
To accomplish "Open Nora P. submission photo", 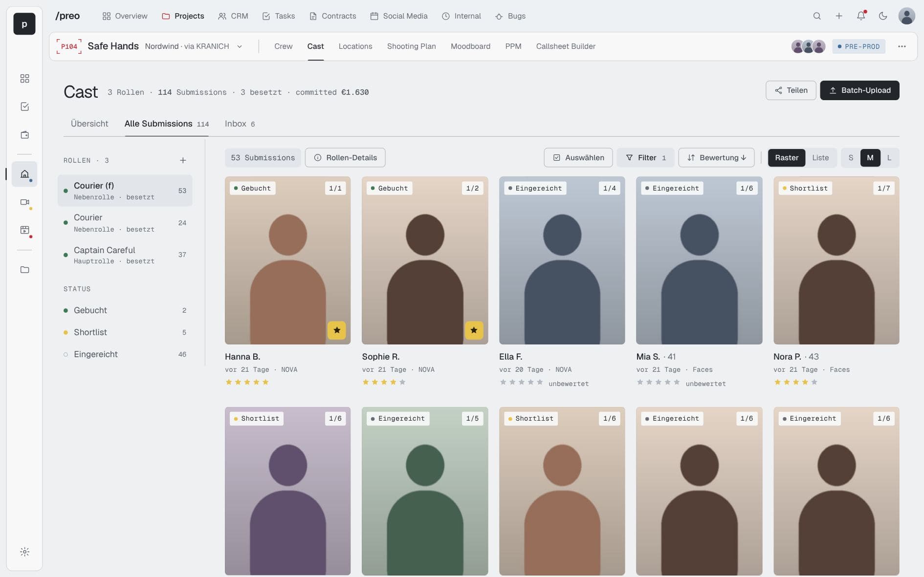I will coord(836,260).
